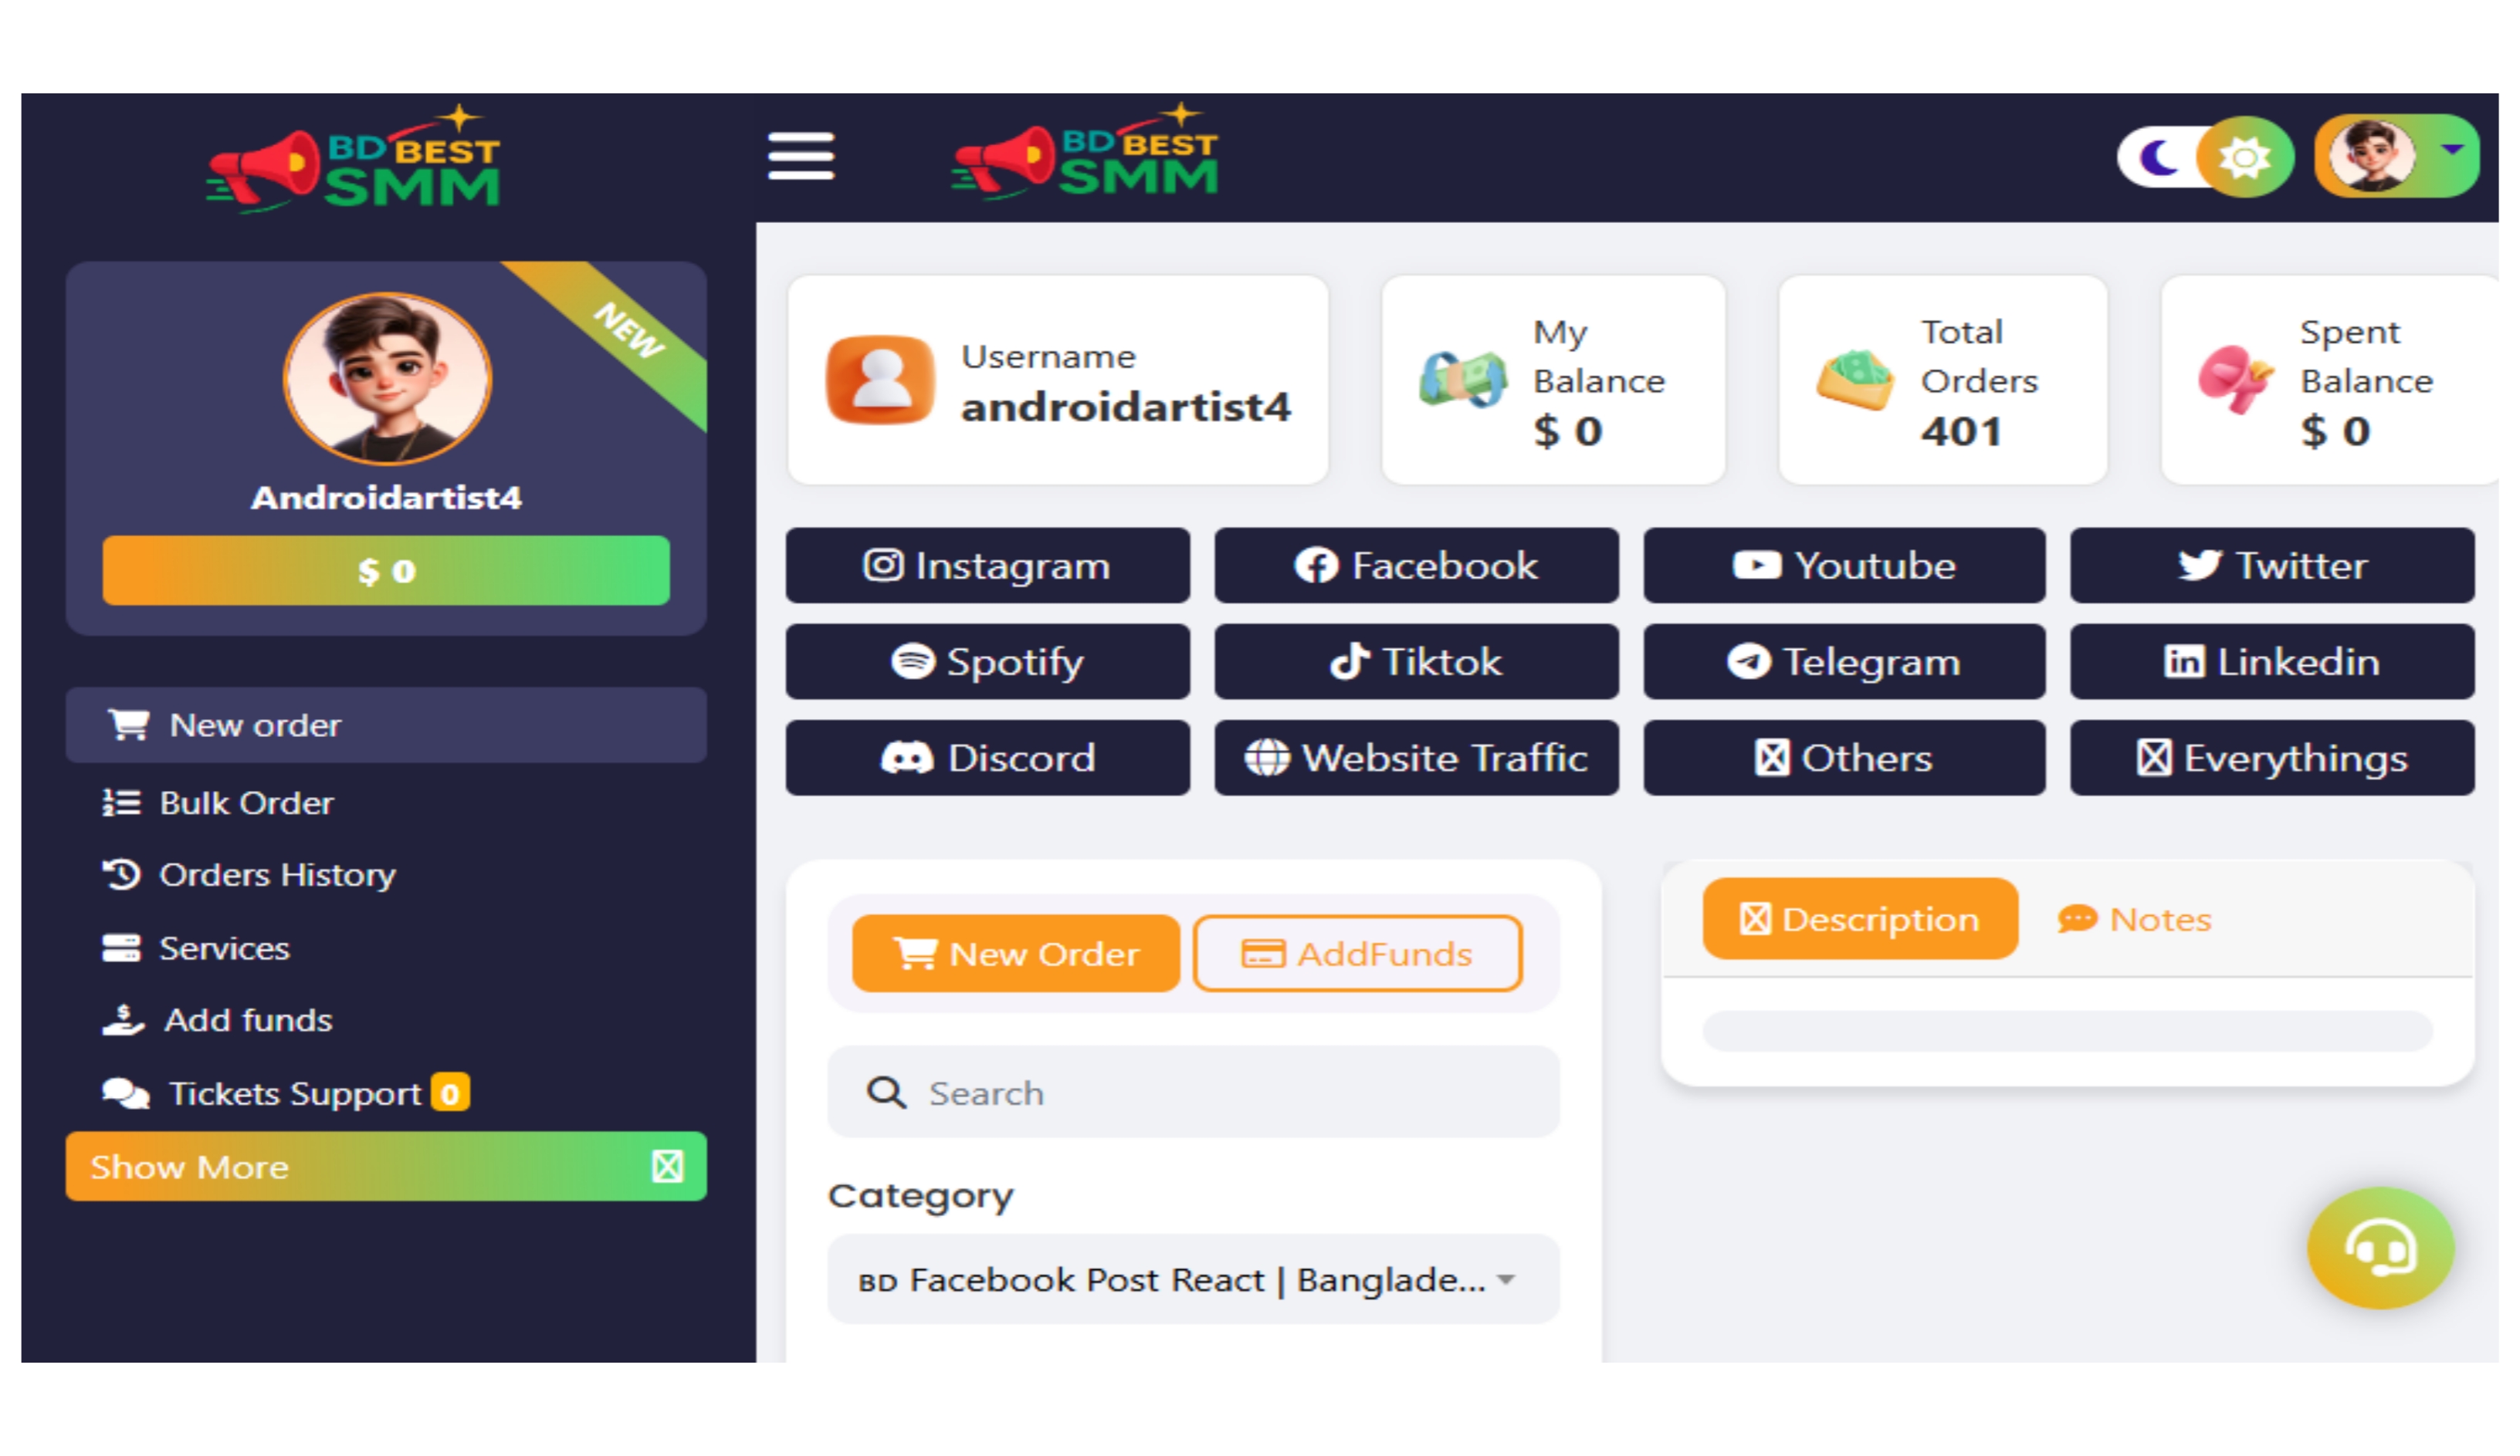2520x1456 pixels.
Task: Select the Tiktok category button
Action: tap(1415, 661)
